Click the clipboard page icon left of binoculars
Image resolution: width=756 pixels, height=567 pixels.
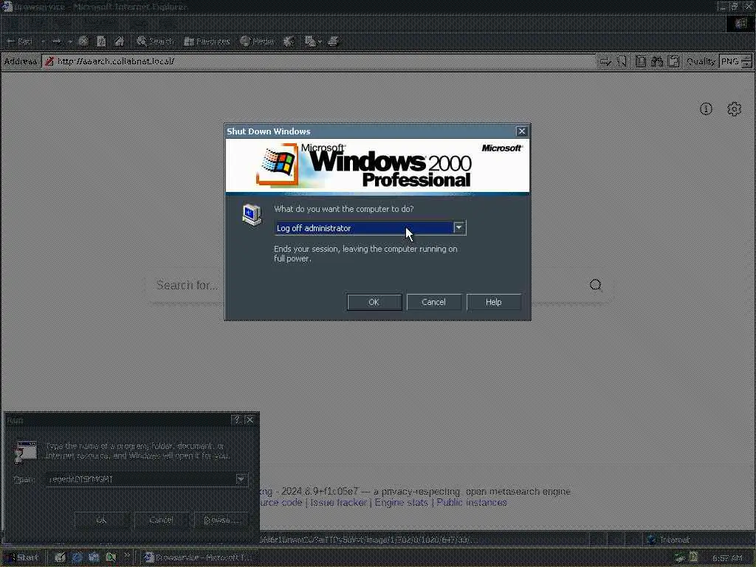point(640,61)
